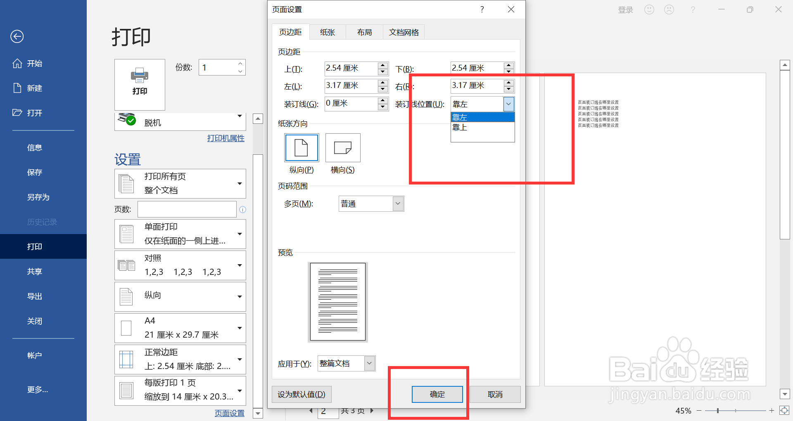This screenshot has width=793, height=421.
Task: Decrease the number of copies
Action: tap(240, 71)
